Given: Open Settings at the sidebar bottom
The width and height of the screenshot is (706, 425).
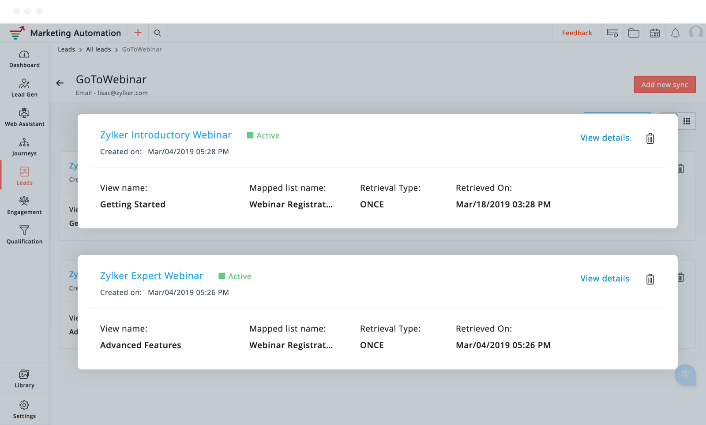Looking at the screenshot, I should 24,410.
